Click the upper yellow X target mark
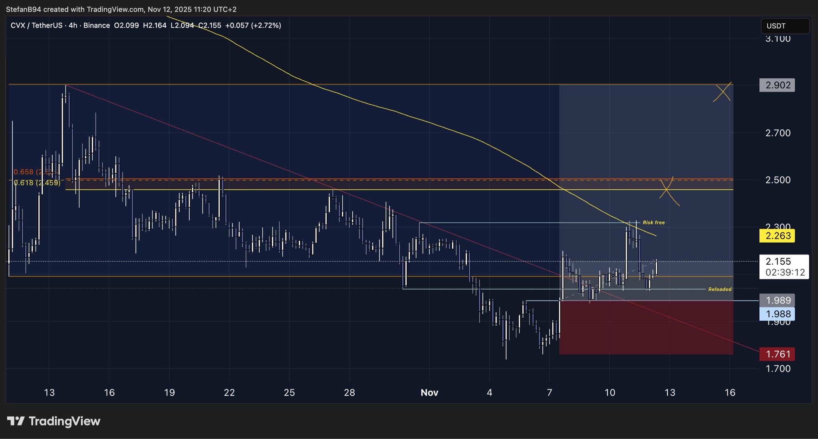818x439 pixels. pos(722,92)
